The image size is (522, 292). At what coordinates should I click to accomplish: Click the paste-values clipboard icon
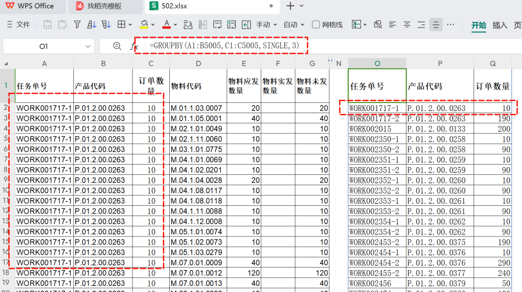(47, 24)
